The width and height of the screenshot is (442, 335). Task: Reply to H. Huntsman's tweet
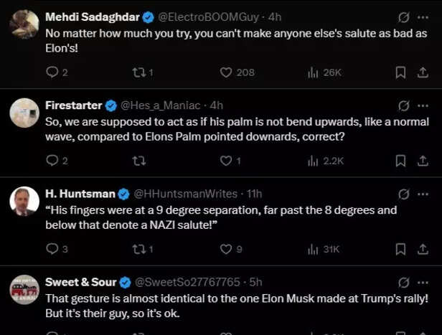(x=52, y=249)
